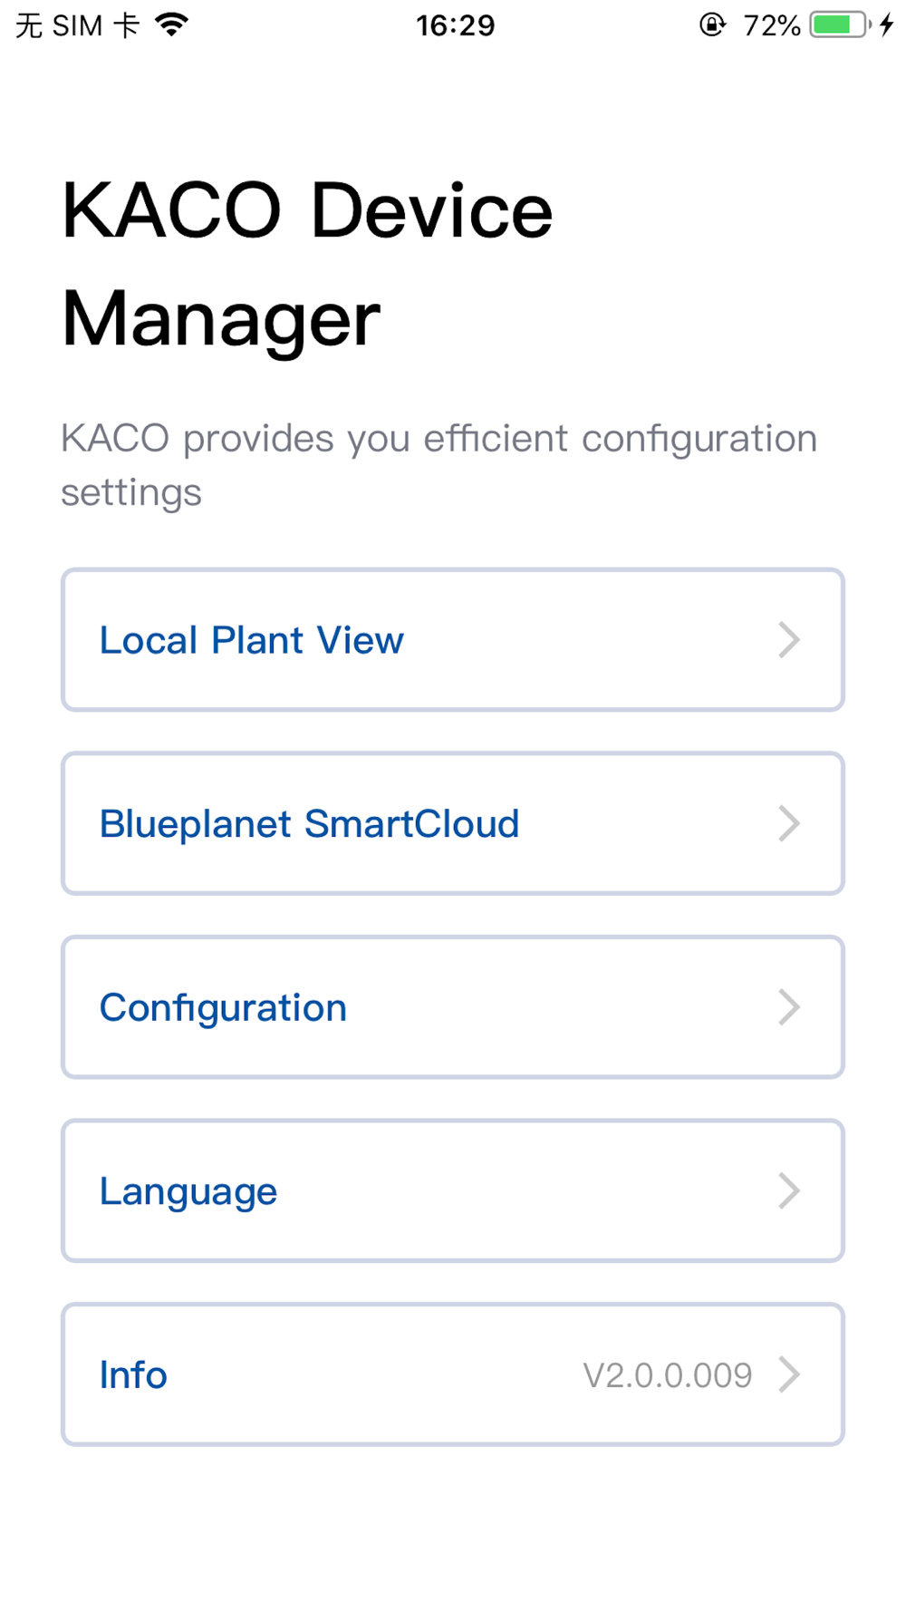Click the no-SIM carrier indicator
This screenshot has height=1612, width=906.
pos(77,25)
